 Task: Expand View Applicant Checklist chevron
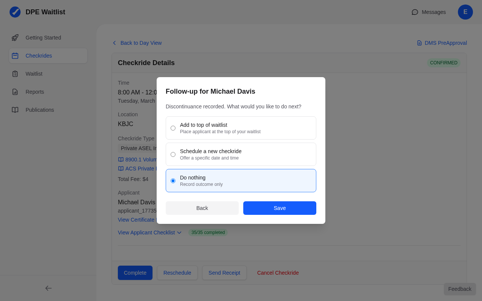tap(179, 233)
